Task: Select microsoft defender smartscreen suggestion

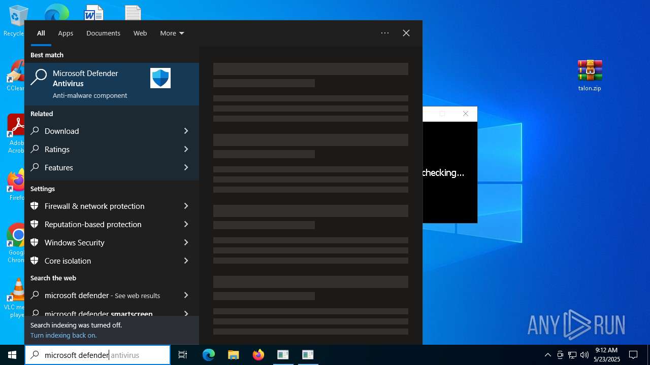Action: [x=105, y=312]
